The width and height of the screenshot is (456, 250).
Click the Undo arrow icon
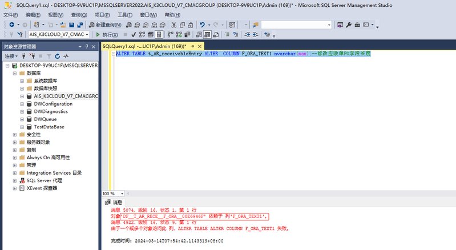[x=203, y=25]
